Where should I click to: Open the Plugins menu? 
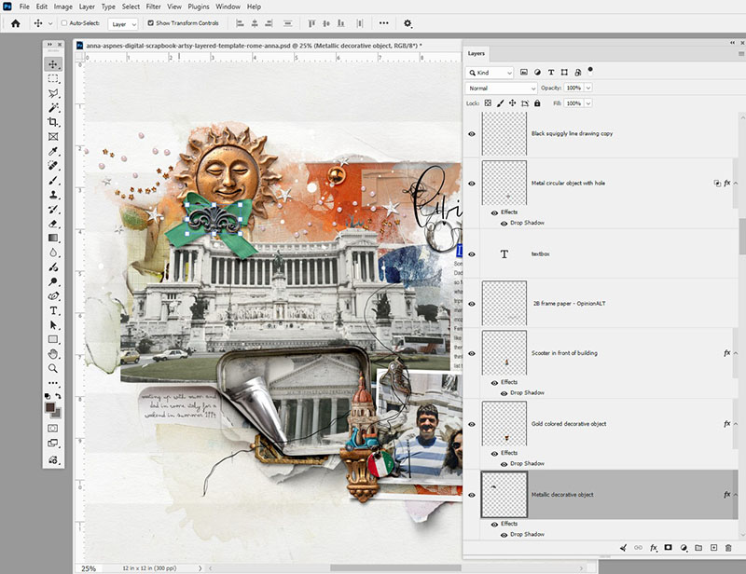click(x=199, y=7)
